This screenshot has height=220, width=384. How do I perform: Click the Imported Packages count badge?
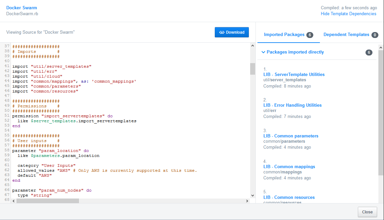tap(310, 35)
